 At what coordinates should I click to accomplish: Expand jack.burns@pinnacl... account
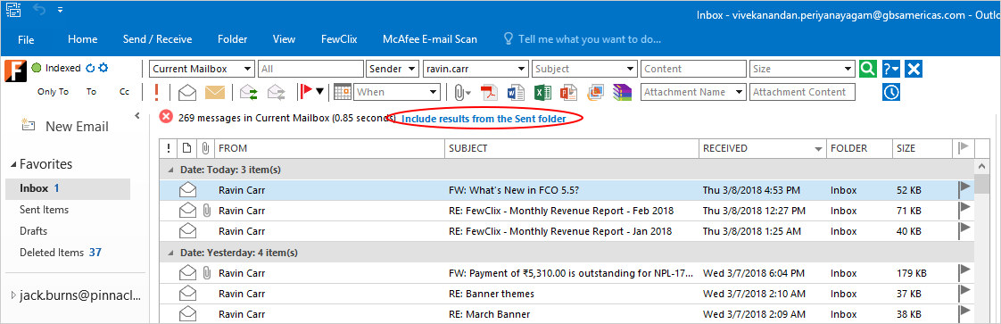point(13,295)
